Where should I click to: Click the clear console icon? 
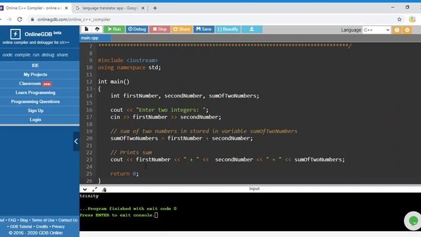104,190
